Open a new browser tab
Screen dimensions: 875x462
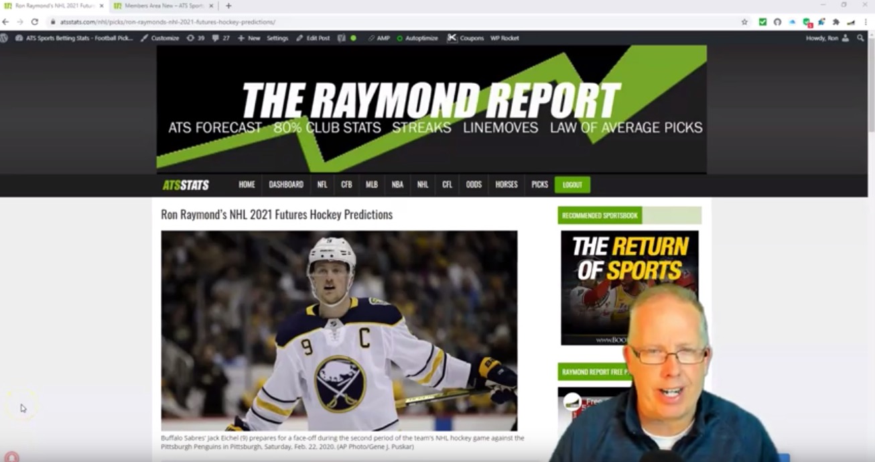pyautogui.click(x=228, y=6)
